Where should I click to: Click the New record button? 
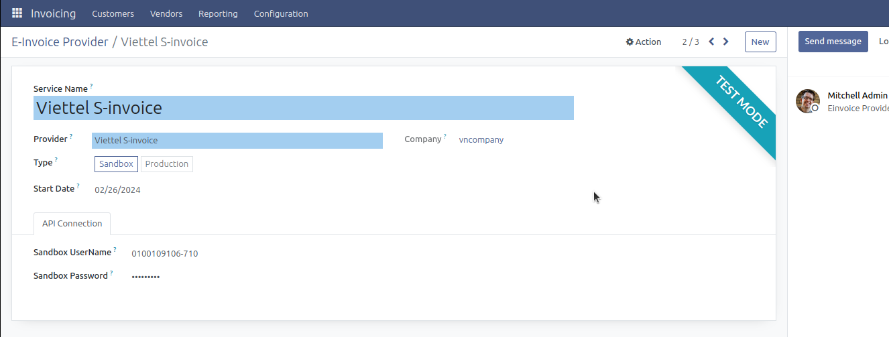(x=760, y=42)
